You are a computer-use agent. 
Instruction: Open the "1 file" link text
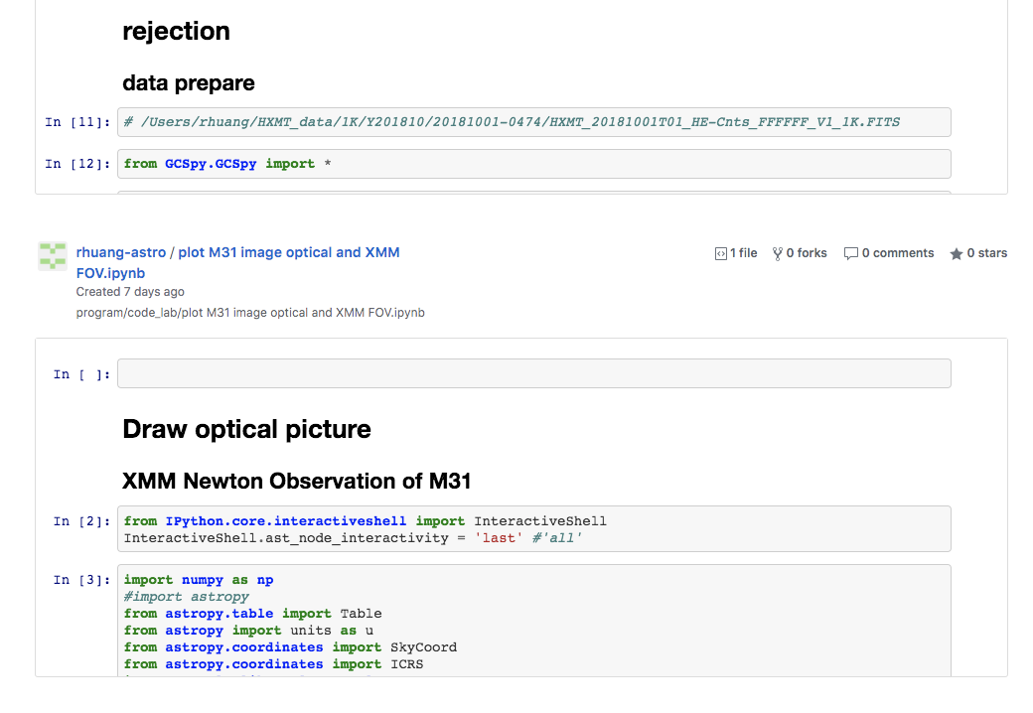(x=743, y=253)
